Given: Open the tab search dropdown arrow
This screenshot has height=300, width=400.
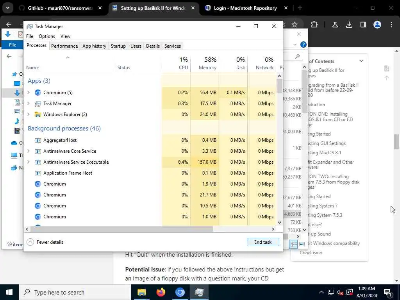Looking at the screenshot, I should (x=8, y=8).
